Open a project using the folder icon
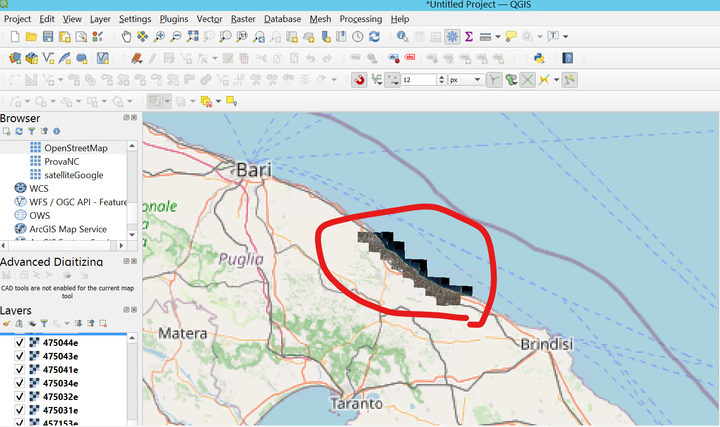Viewport: 720px width, 427px height. pos(32,37)
